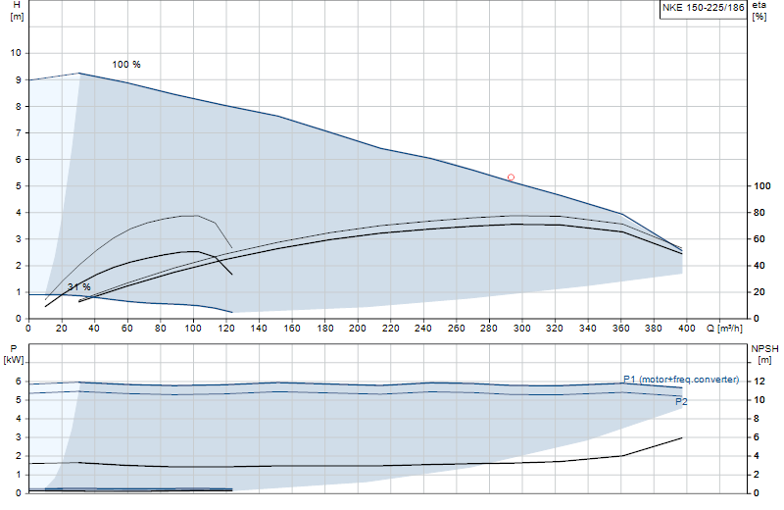Image resolution: width=784 pixels, height=510 pixels.
Task: Click the 7 value on the H axis
Action: (x=19, y=133)
